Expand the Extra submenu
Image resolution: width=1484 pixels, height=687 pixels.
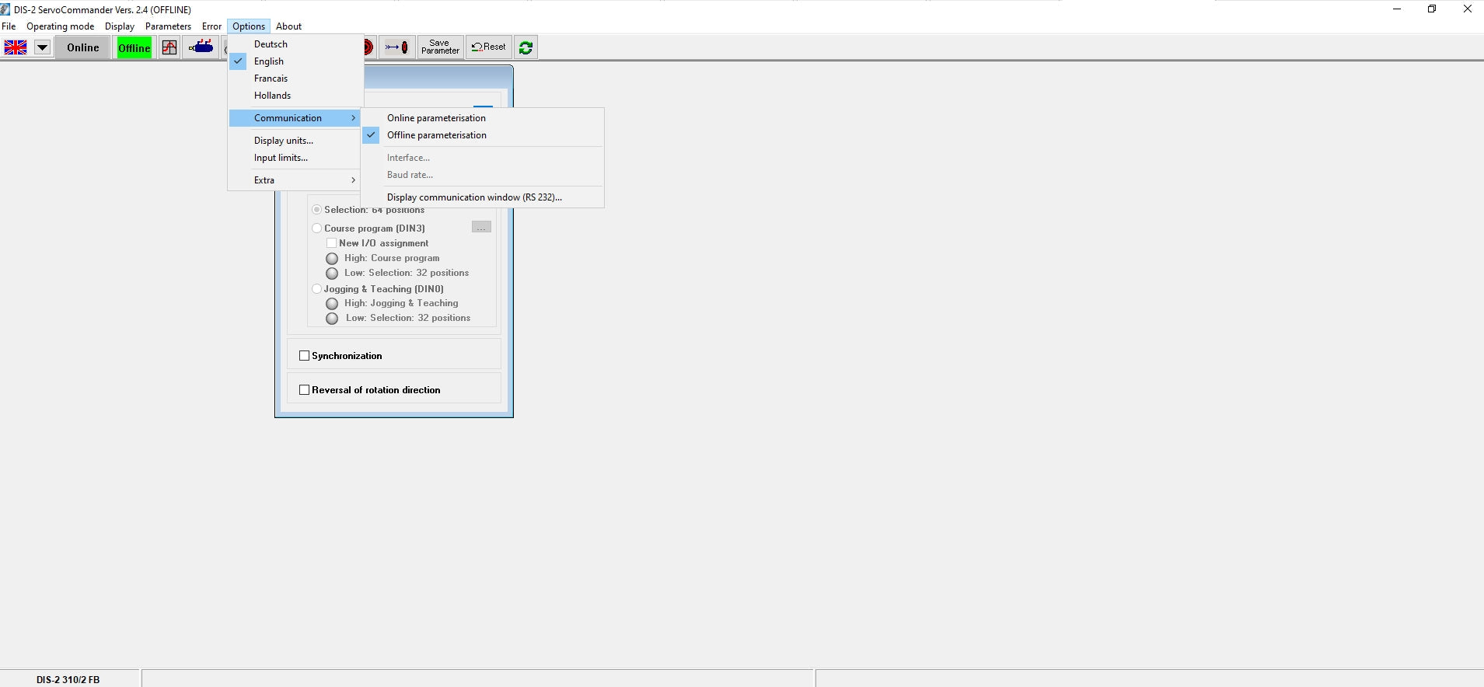tap(295, 180)
